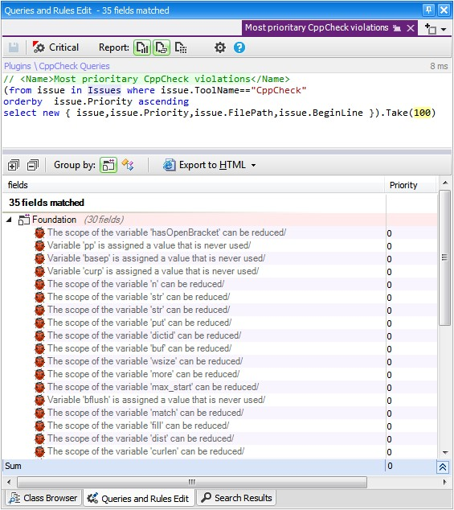Collapse all result groups icon
Viewport: 454px width, 510px height.
33,165
